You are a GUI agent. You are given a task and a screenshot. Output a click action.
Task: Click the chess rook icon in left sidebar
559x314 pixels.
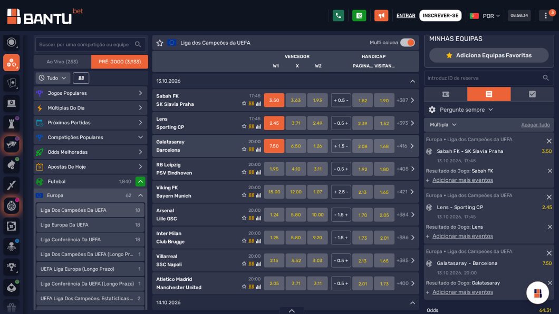tap(12, 124)
